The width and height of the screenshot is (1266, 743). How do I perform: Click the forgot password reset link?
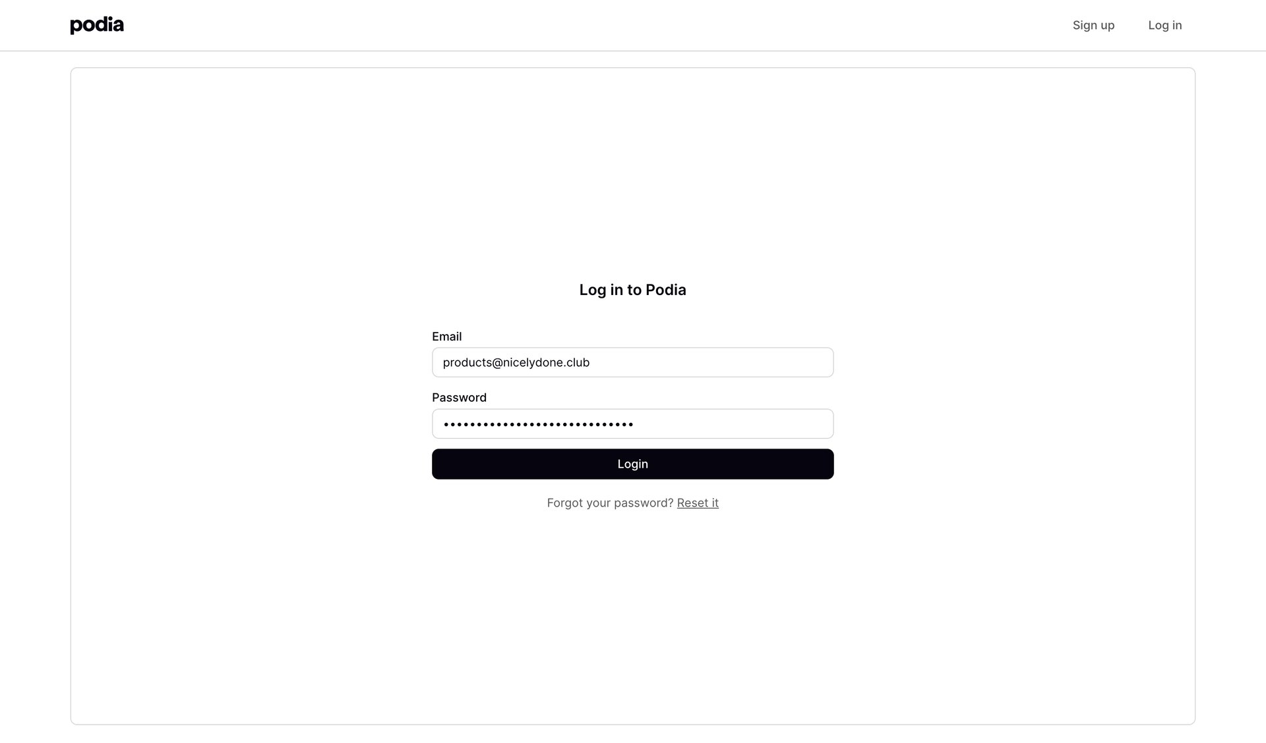697,503
